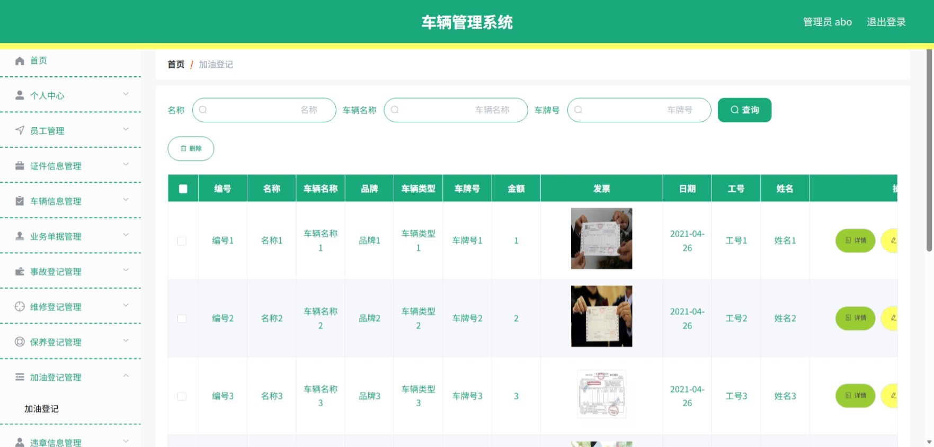Collapse the 加油登记管理 section
This screenshot has width=934, height=447.
[126, 376]
